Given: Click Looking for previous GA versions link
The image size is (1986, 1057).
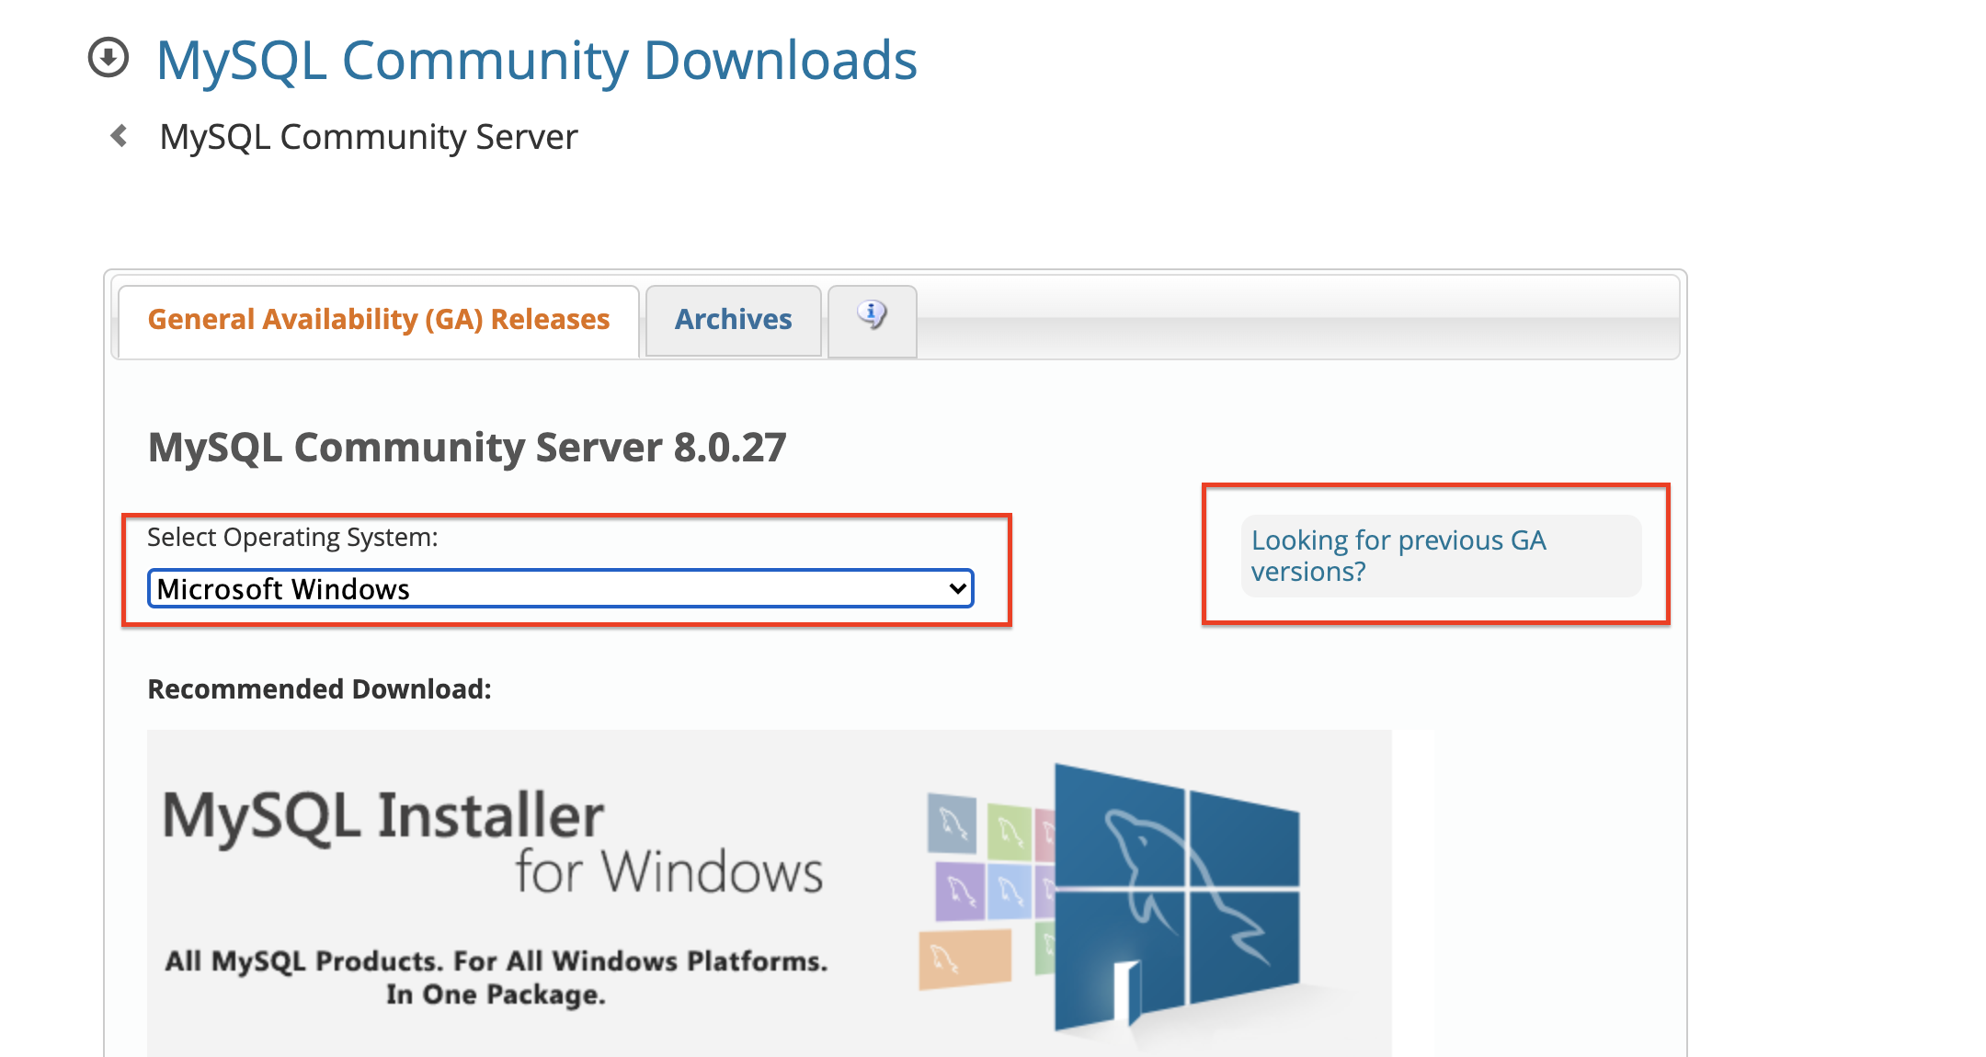Looking at the screenshot, I should pos(1398,555).
